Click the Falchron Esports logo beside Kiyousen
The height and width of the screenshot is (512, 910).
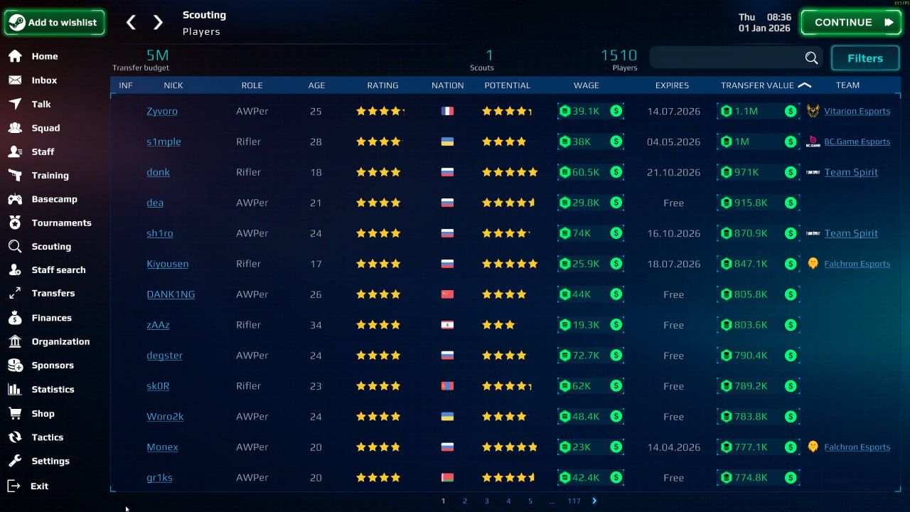click(x=813, y=263)
